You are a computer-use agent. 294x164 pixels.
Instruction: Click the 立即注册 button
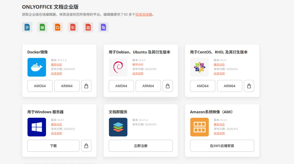coord(141,146)
